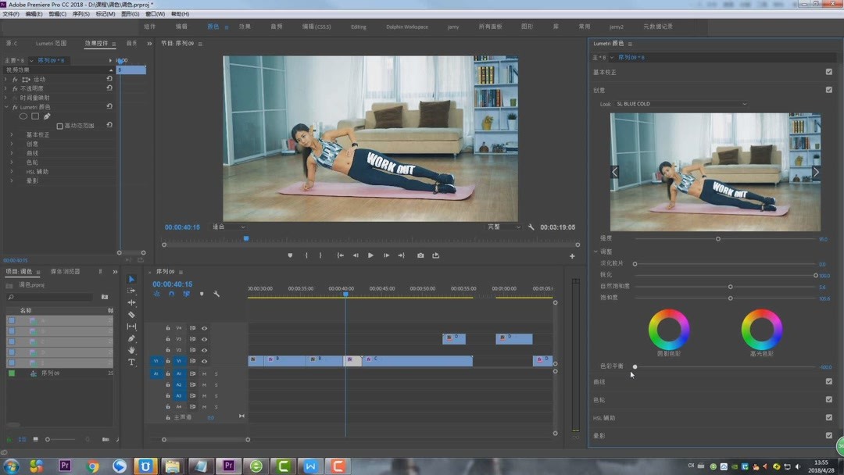The image size is (844, 475).
Task: Open timeline wrench display settings
Action: (216, 295)
